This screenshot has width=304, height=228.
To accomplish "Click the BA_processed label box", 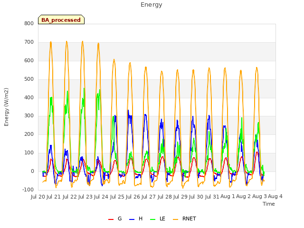I will pyautogui.click(x=61, y=19).
